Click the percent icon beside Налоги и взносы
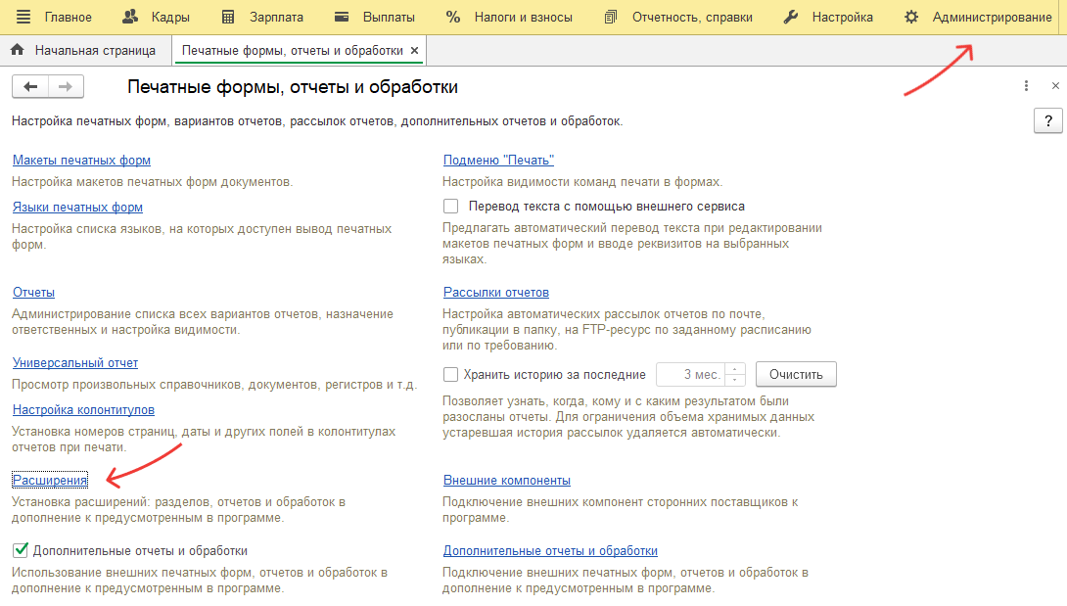 pyautogui.click(x=453, y=17)
